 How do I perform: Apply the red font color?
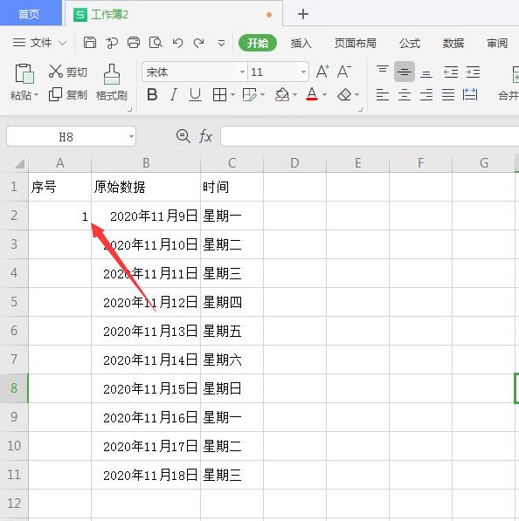[x=312, y=94]
